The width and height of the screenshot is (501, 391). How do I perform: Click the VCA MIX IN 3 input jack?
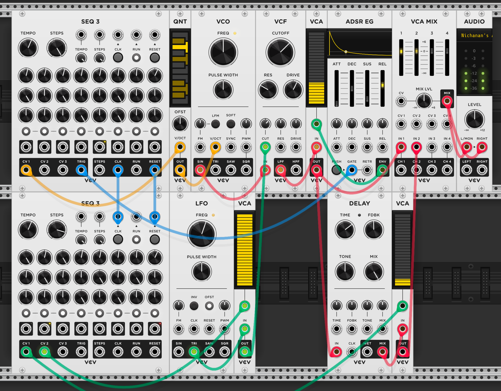(x=432, y=147)
